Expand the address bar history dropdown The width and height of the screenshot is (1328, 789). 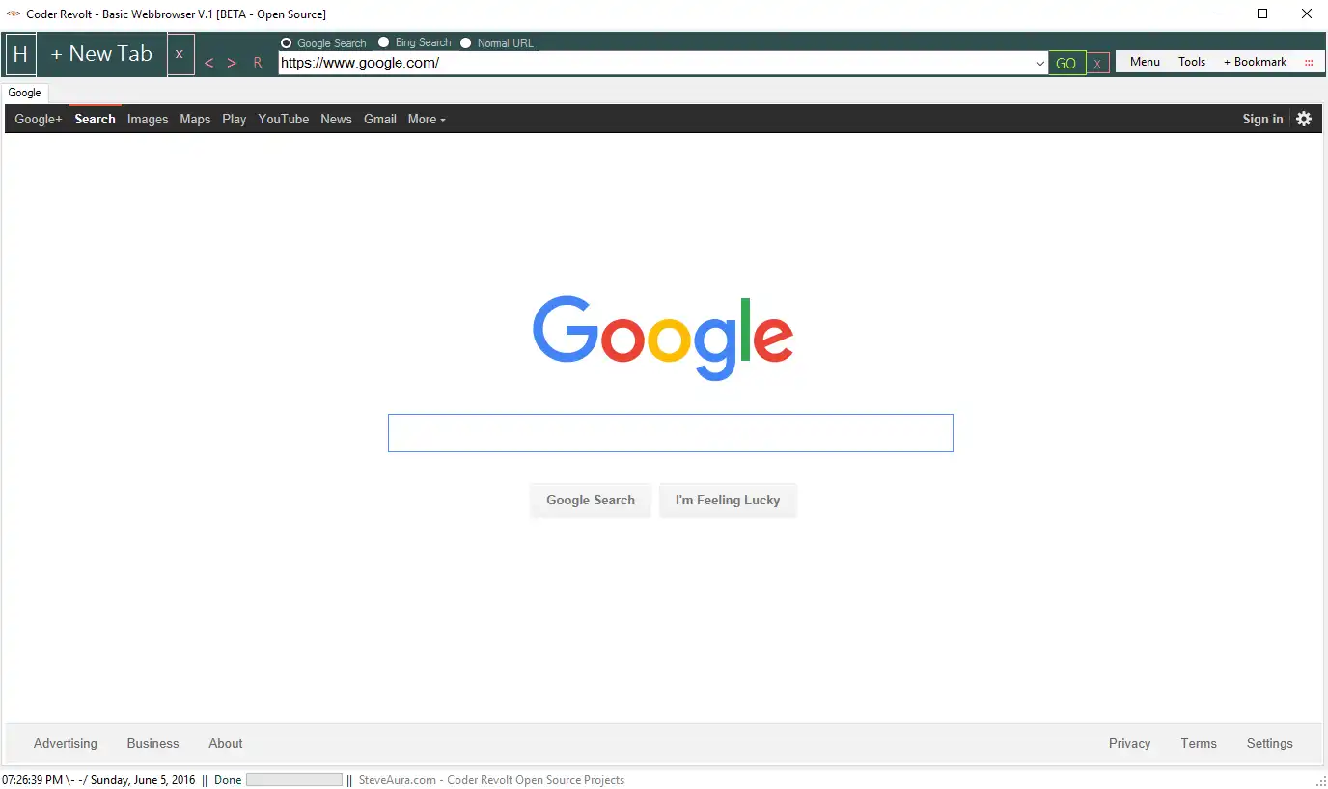click(x=1040, y=64)
